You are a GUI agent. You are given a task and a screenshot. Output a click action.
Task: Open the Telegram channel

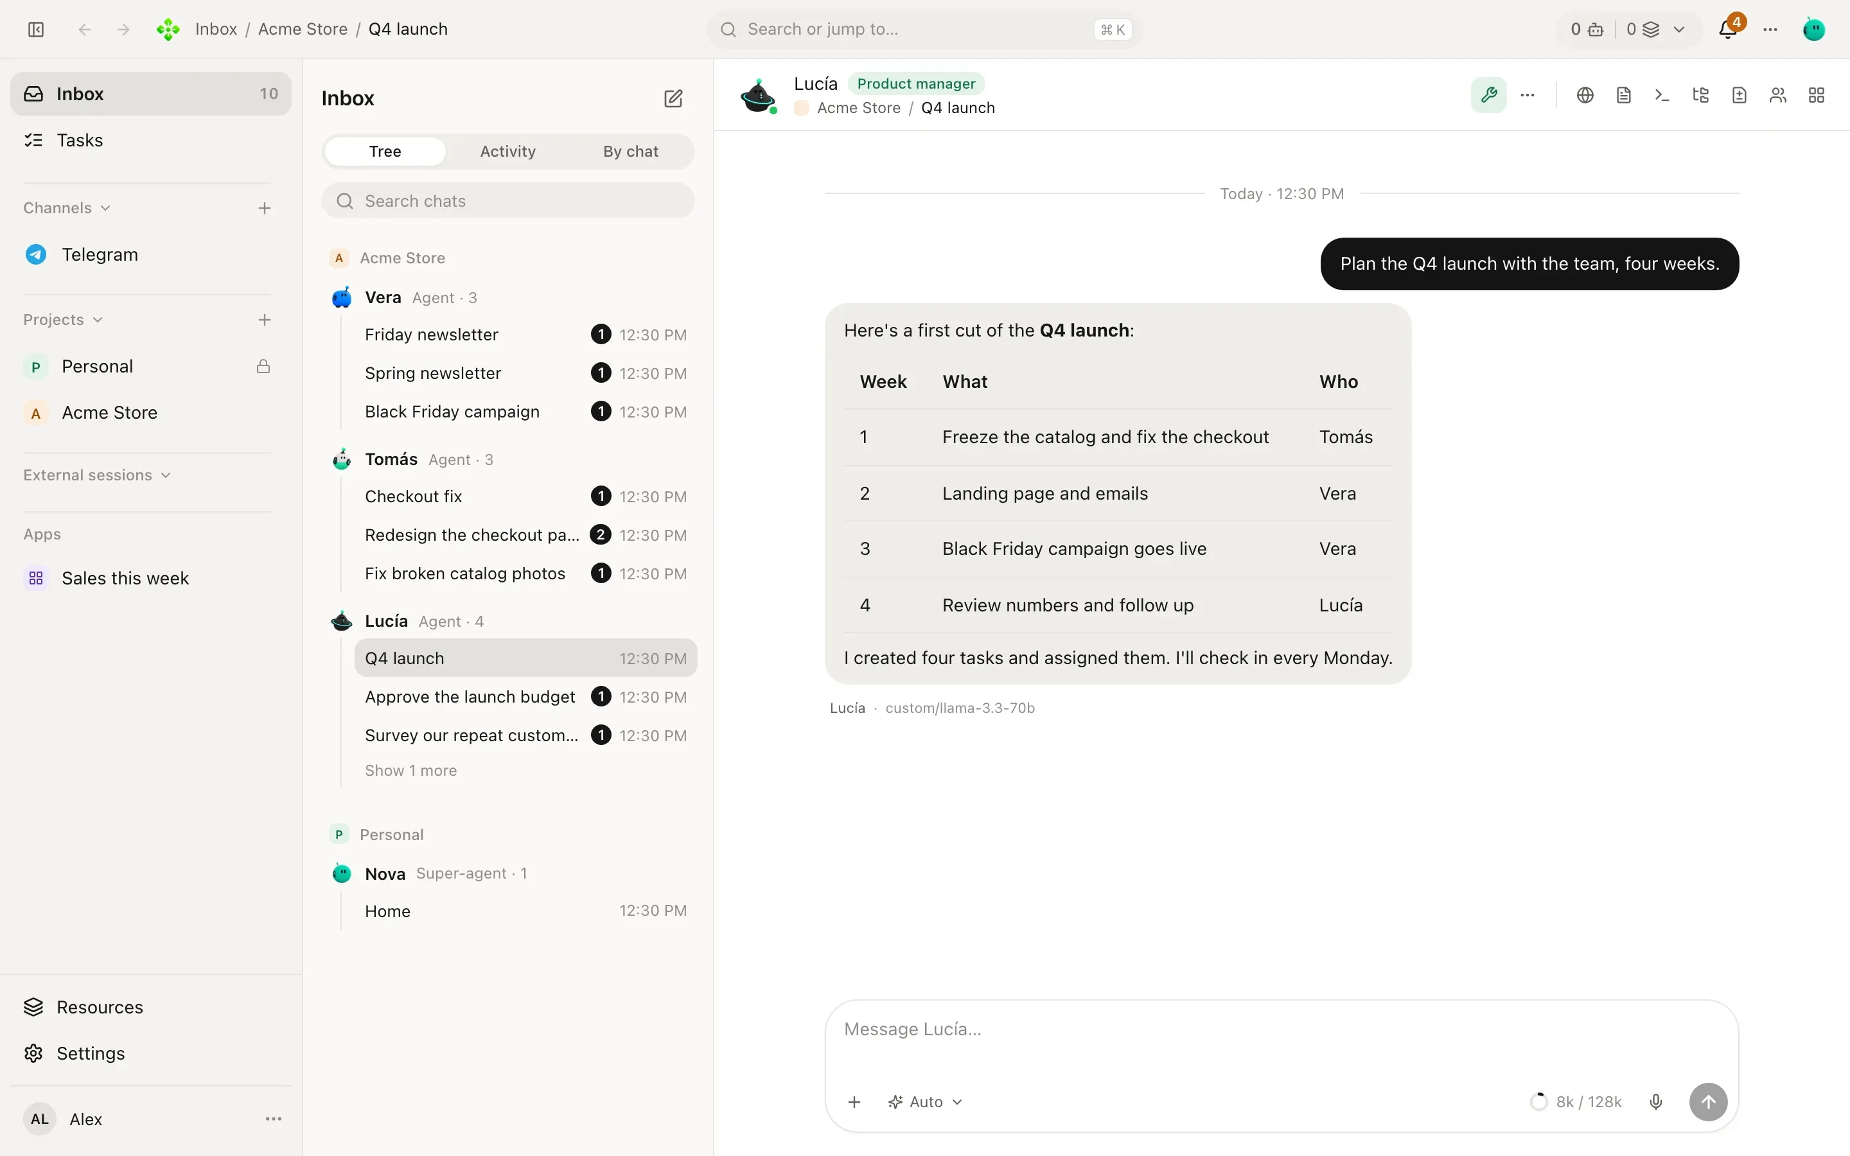(x=150, y=254)
